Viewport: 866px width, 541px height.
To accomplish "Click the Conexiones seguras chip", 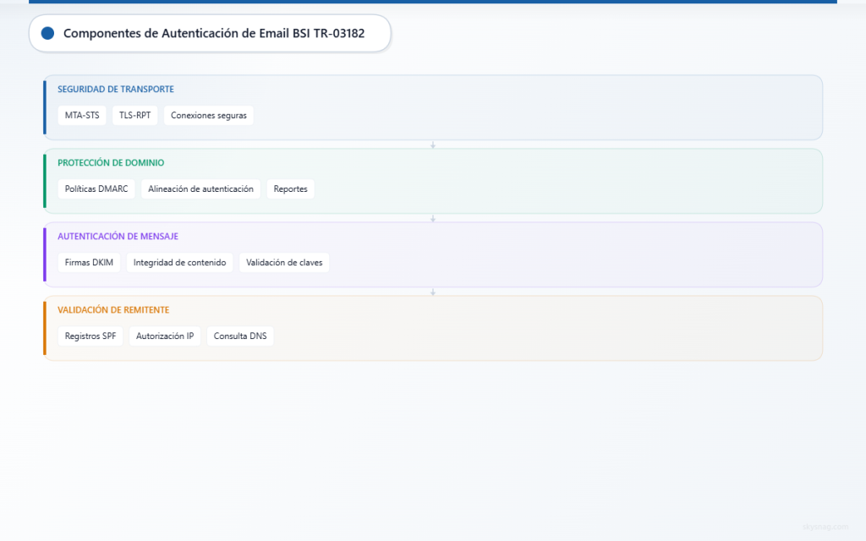I will click(x=209, y=115).
